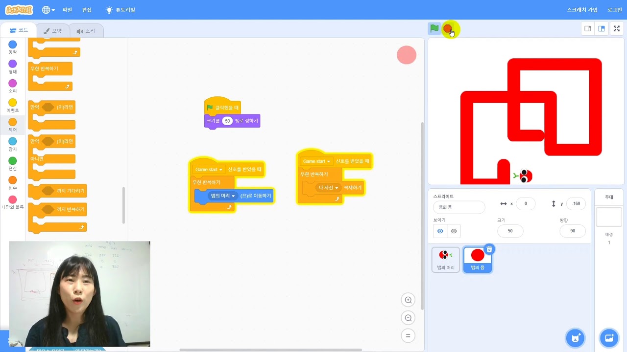Click the block palette vertical scrollbar

123,205
